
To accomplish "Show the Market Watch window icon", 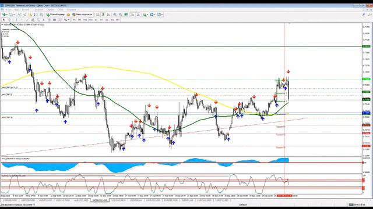I will point(19,15).
